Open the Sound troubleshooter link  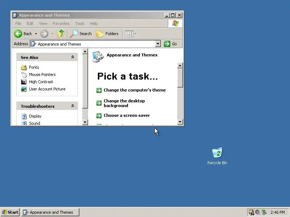click(x=34, y=123)
